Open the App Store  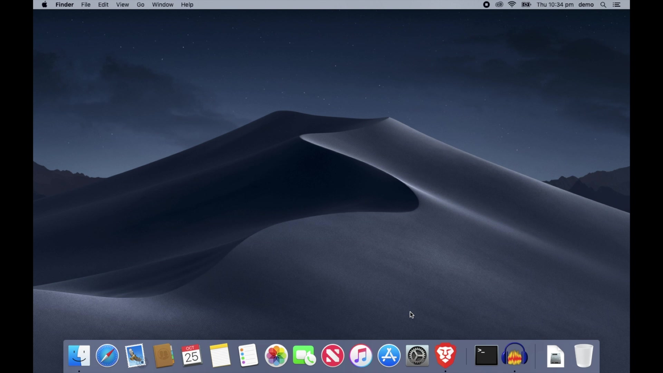point(389,355)
